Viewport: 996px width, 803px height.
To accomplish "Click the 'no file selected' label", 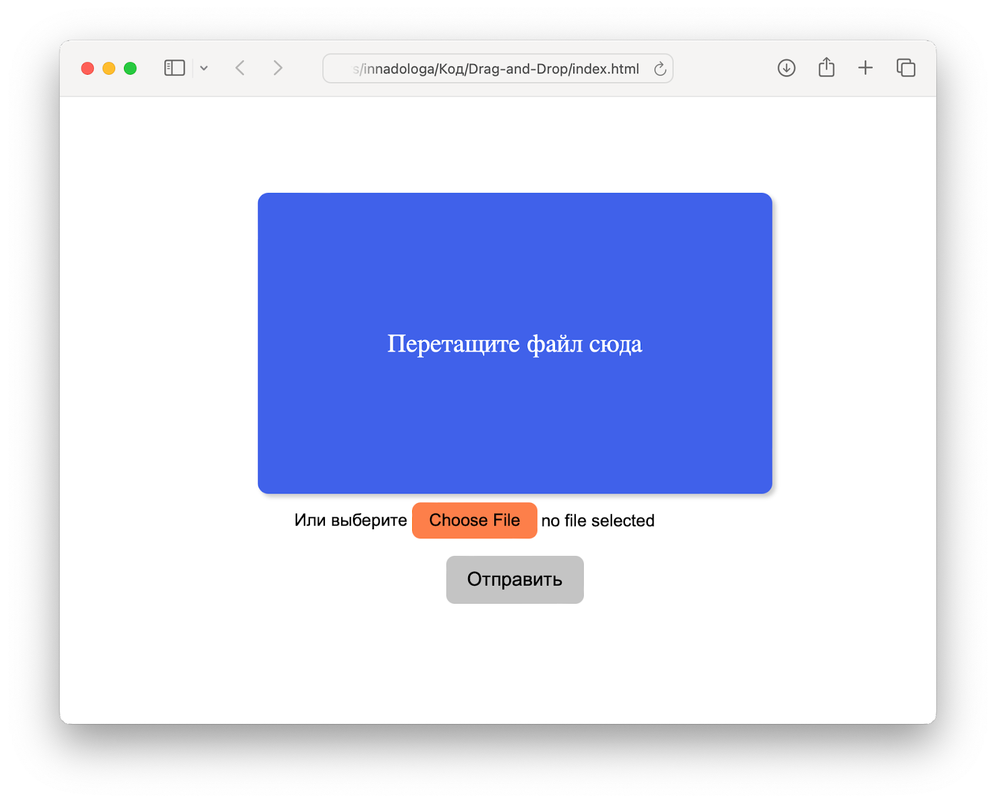I will pos(598,520).
